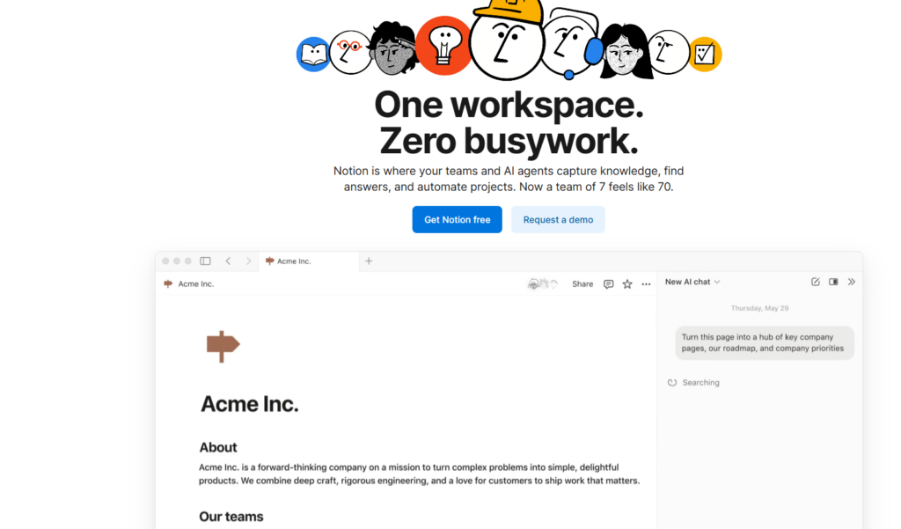Click the yellow checkbox character icon
The height and width of the screenshot is (529, 901).
coord(704,55)
